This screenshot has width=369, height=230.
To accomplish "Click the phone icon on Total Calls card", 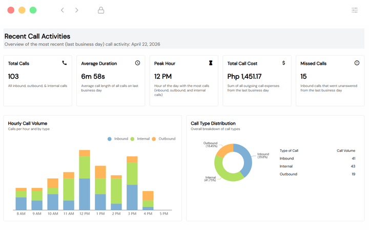I will click(x=64, y=63).
